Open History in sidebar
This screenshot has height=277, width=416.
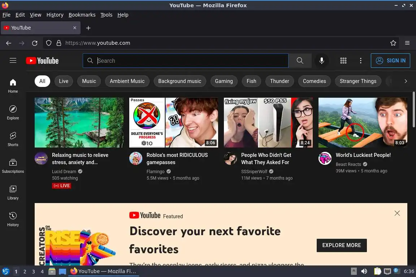click(13, 219)
